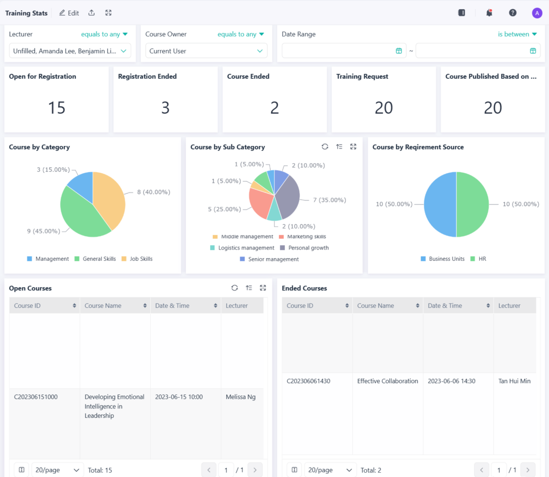Open the help question mark icon
The width and height of the screenshot is (549, 477).
pyautogui.click(x=513, y=13)
